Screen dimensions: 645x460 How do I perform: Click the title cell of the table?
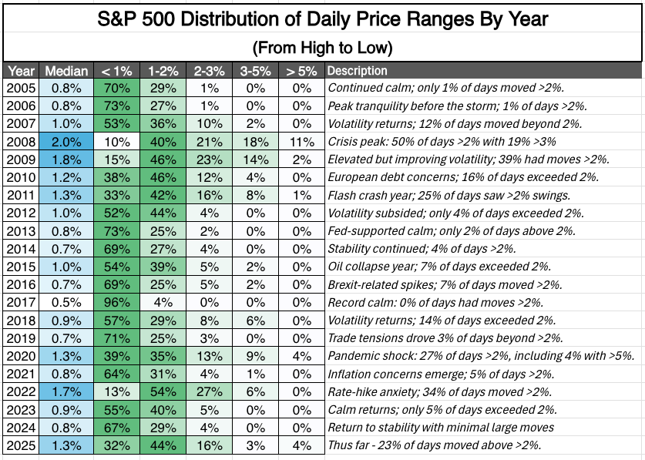pos(322,19)
